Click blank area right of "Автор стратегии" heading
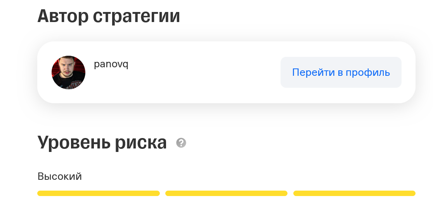433x220 pixels. coord(291,16)
